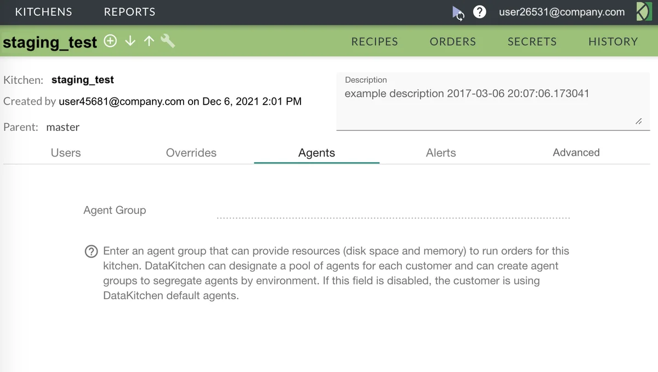
Task: Open the Agent Group dropdown field
Action: pos(393,214)
